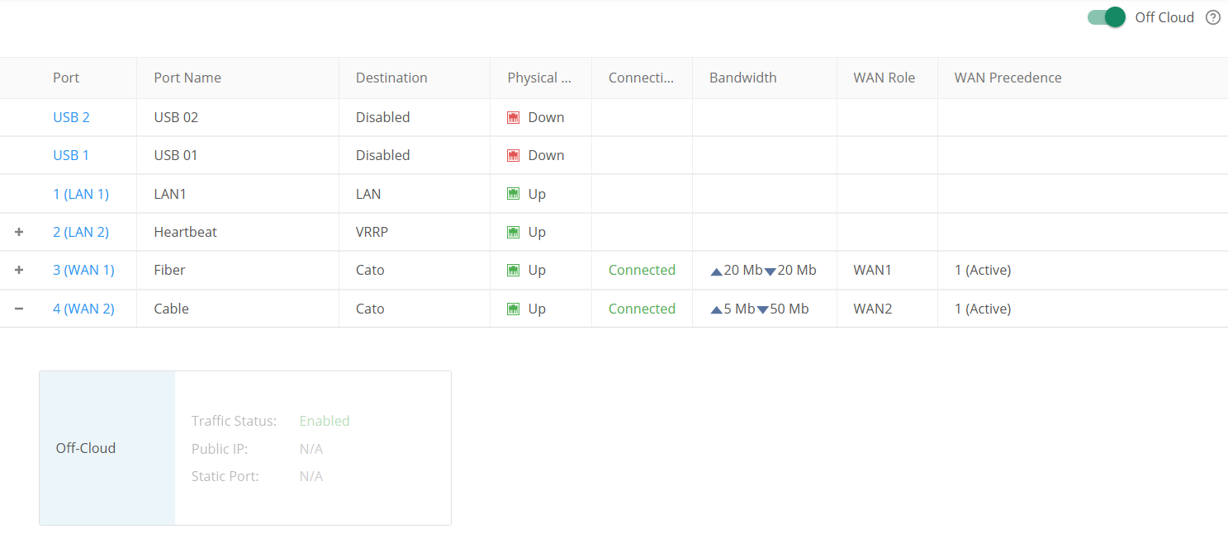Click the Off-Cloud details card label
Screen dimensions: 1228x538
pyautogui.click(x=86, y=448)
